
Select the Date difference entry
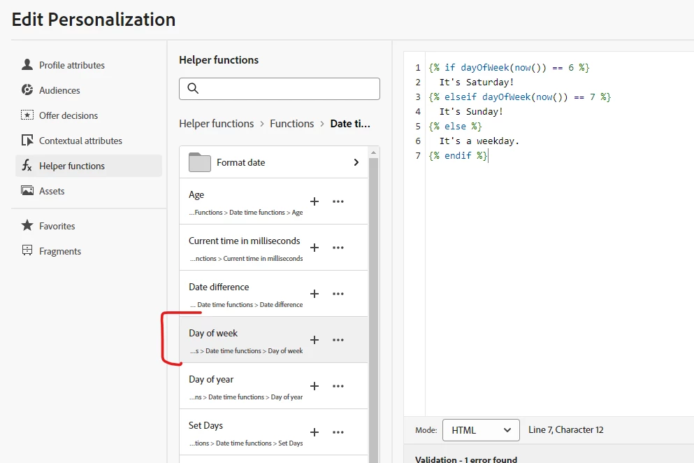point(273,294)
